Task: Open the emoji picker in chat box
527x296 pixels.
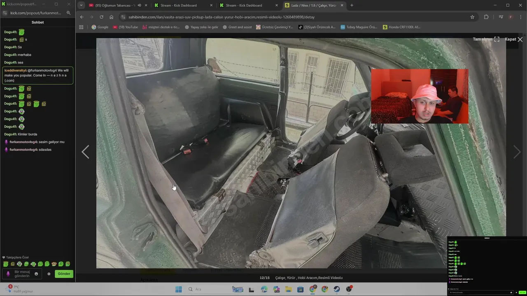Action: pos(36,274)
